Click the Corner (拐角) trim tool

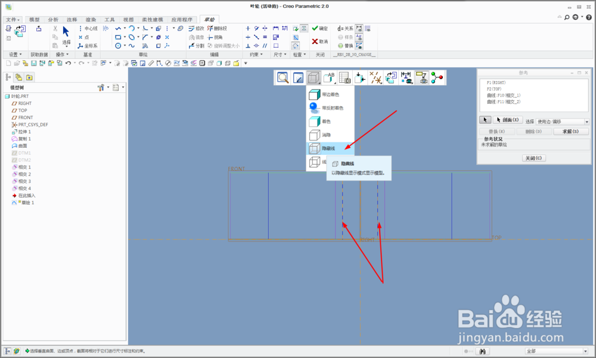click(x=215, y=38)
